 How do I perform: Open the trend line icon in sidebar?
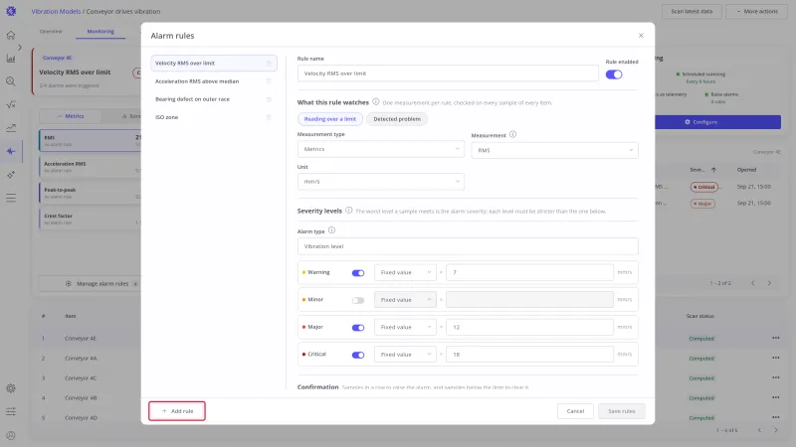[x=11, y=128]
